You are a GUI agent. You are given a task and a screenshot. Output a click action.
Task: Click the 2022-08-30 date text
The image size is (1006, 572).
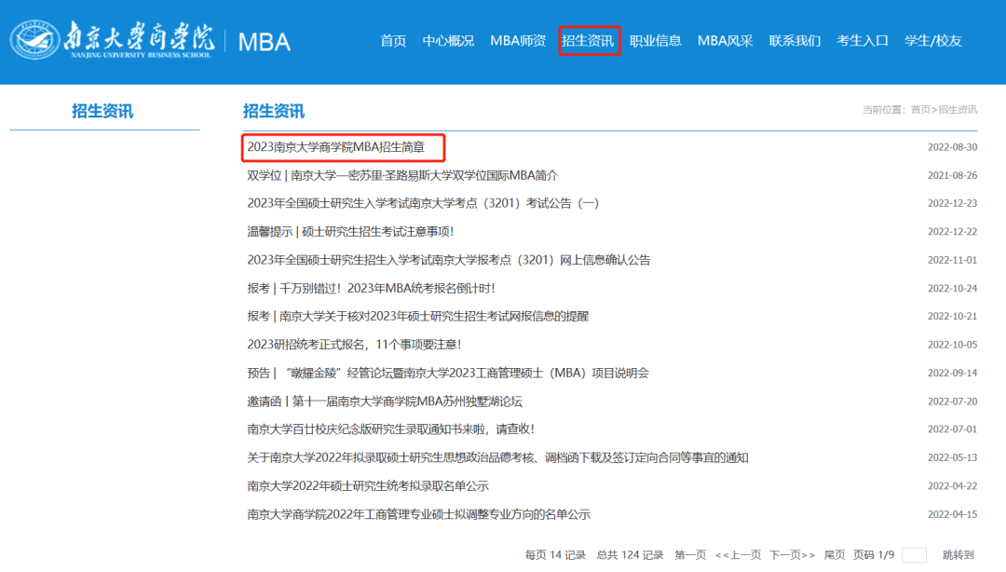952,147
